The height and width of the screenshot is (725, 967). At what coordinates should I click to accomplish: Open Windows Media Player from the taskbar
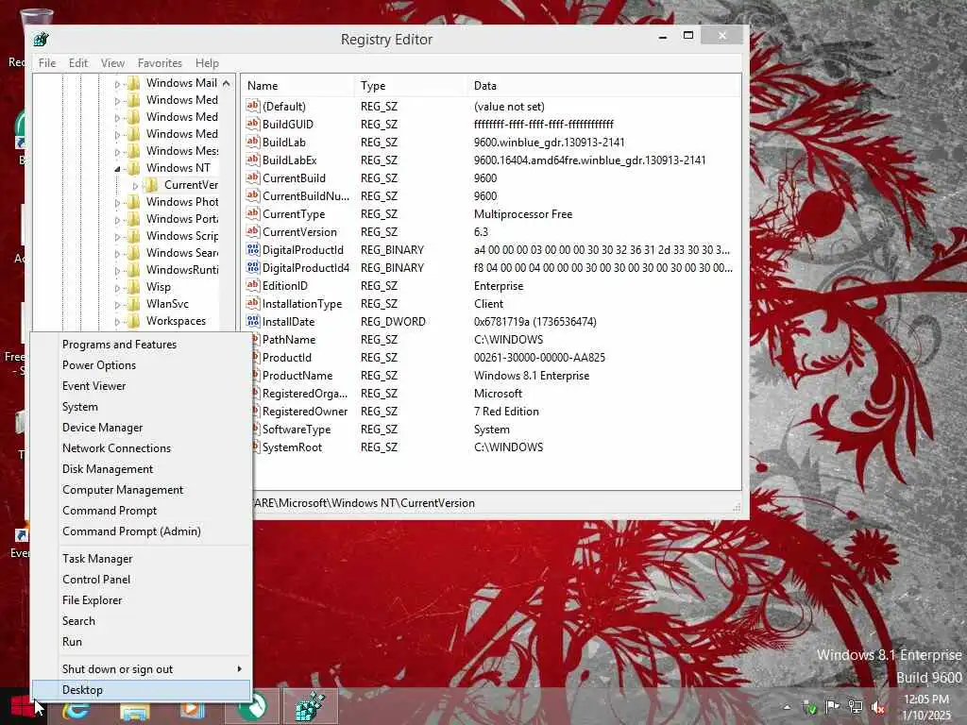tap(193, 709)
